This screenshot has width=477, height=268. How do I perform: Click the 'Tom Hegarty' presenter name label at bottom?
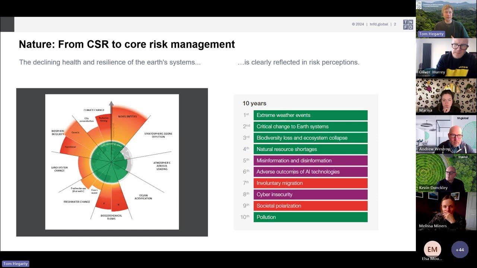tap(15, 264)
